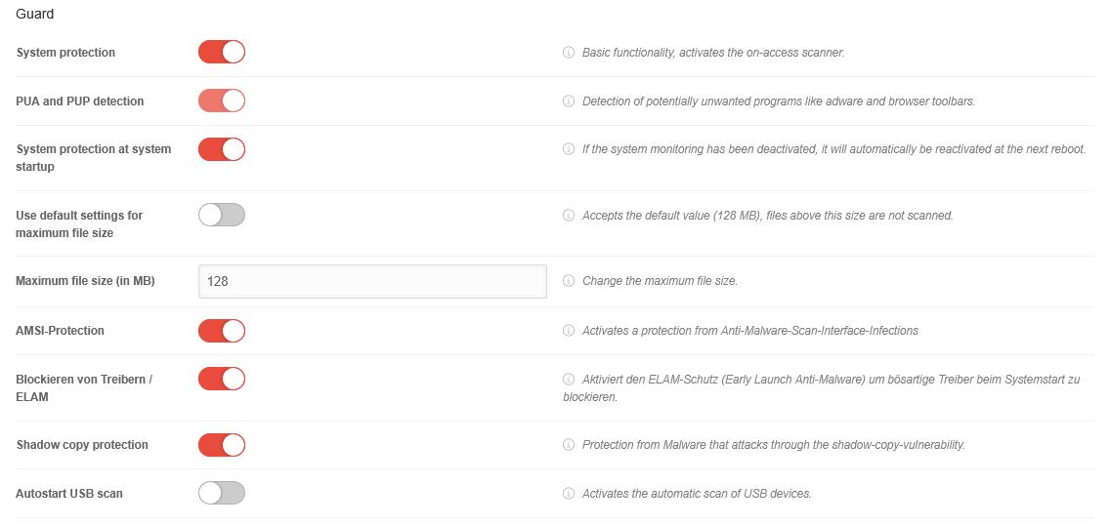This screenshot has width=1110, height=525.
Task: Disable Shadow copy protection
Action: 222,445
